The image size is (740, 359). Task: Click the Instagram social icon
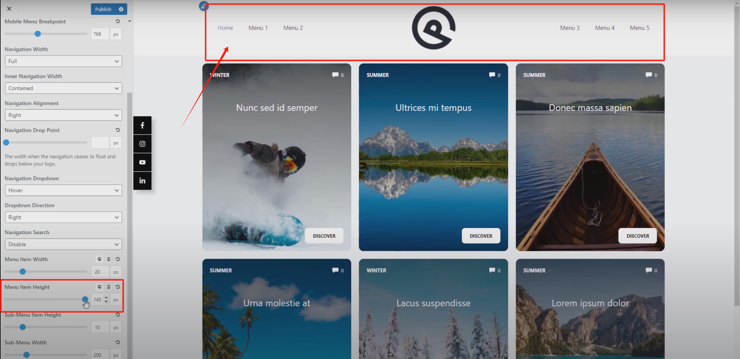(142, 144)
